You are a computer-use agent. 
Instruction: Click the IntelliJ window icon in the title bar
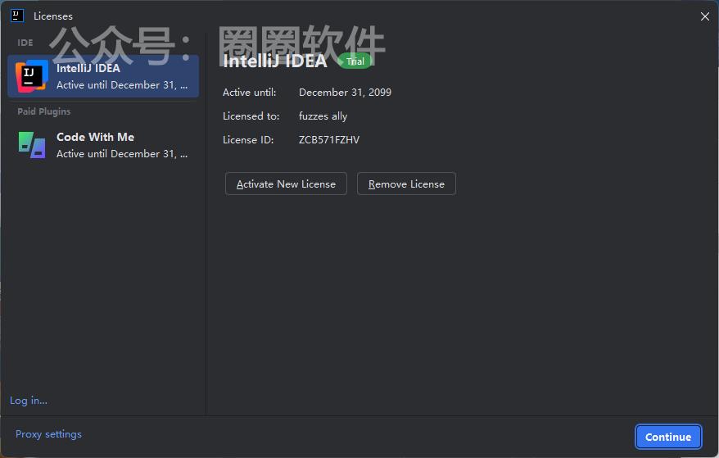tap(17, 16)
